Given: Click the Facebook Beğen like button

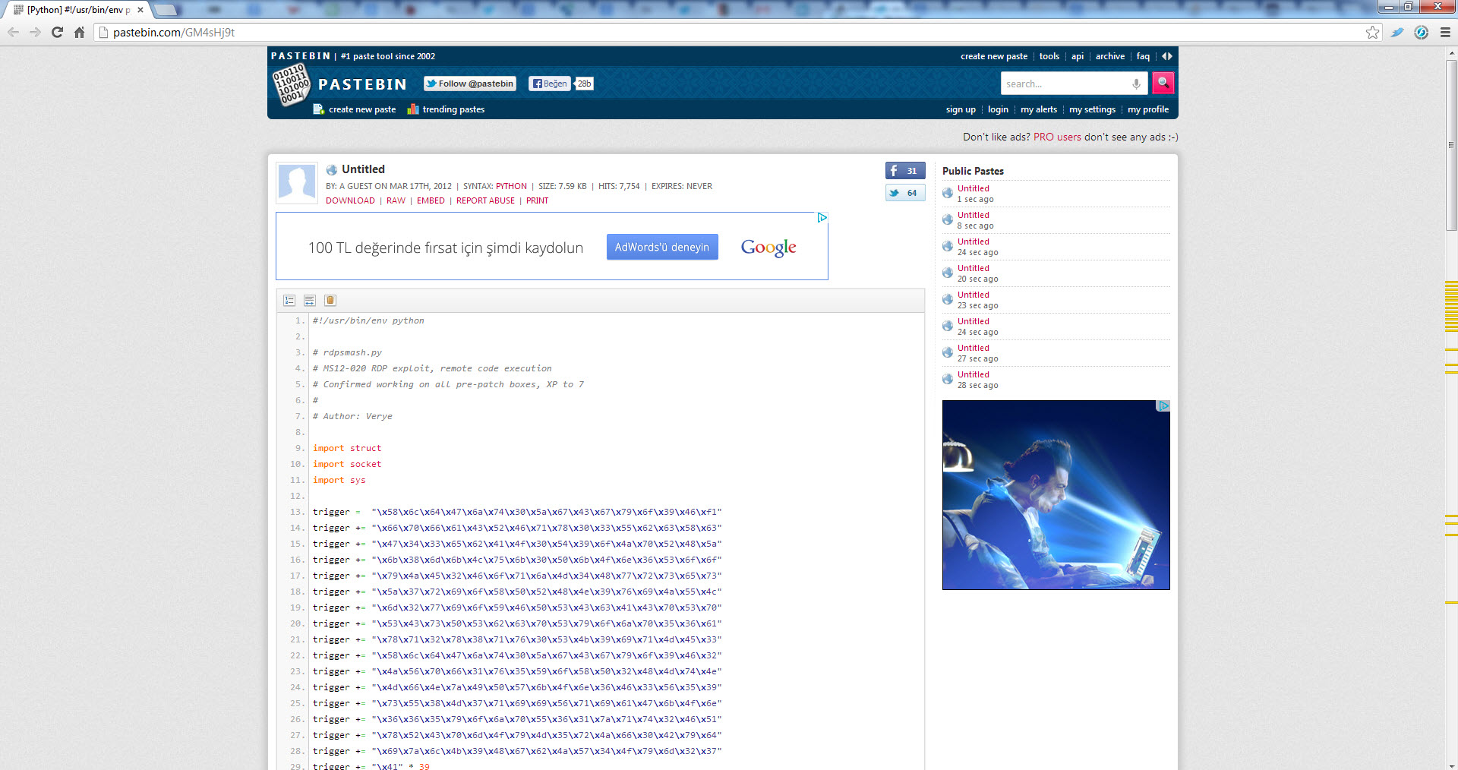Looking at the screenshot, I should pos(549,84).
